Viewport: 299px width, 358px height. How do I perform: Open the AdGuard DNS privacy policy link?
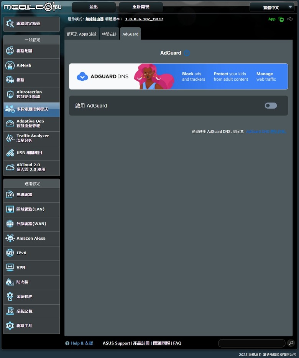pyautogui.click(x=266, y=131)
